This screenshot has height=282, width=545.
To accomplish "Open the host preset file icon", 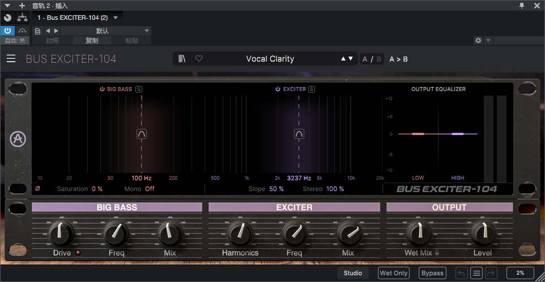I will pyautogui.click(x=37, y=31).
